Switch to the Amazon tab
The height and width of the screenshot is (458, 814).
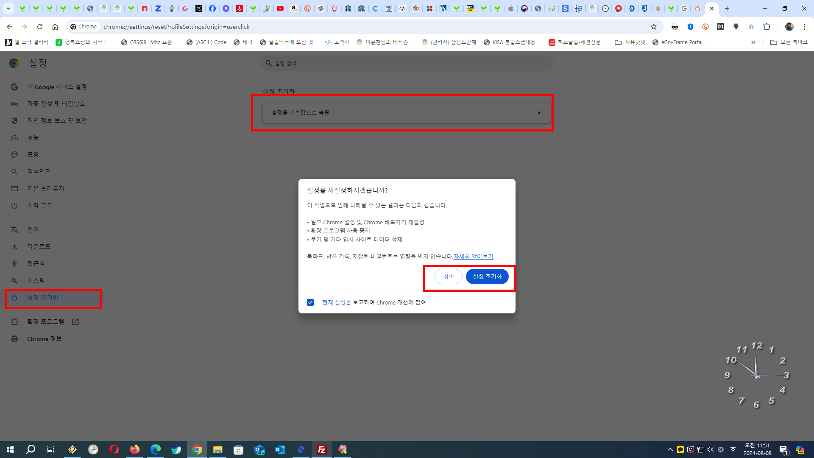point(294,8)
